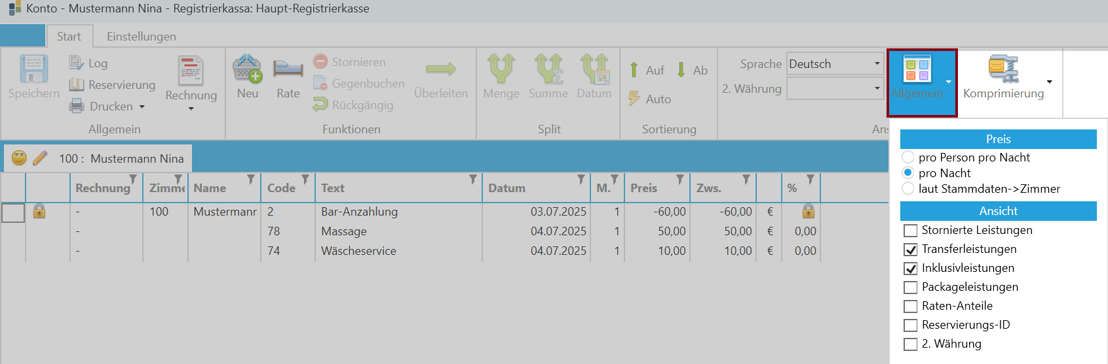The image size is (1108, 364).
Task: Expand the Komprimierung dropdown arrow
Action: tap(1050, 82)
